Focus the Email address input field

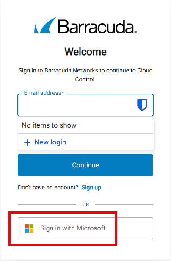tap(85, 105)
